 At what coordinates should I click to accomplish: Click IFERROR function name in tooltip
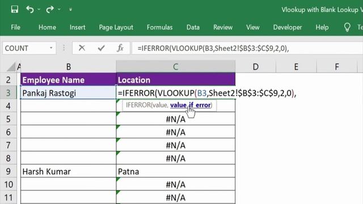pos(138,105)
